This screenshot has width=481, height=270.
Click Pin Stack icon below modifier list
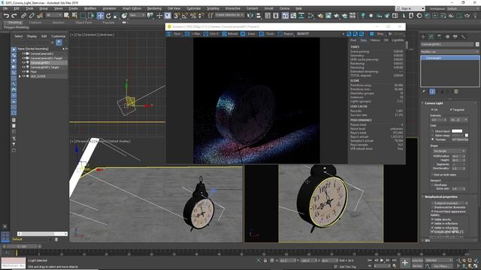pyautogui.click(x=424, y=91)
